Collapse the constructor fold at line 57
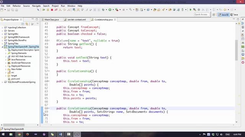 click(x=49, y=71)
